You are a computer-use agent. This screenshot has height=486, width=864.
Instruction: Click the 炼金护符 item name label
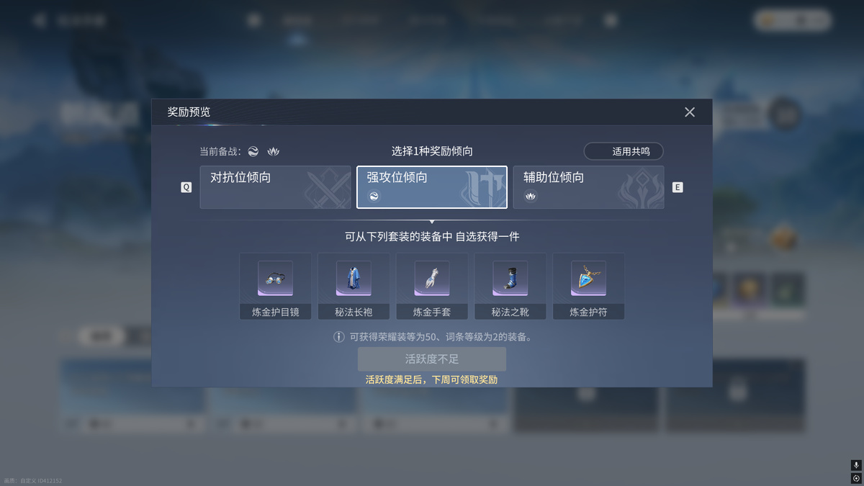coord(588,312)
